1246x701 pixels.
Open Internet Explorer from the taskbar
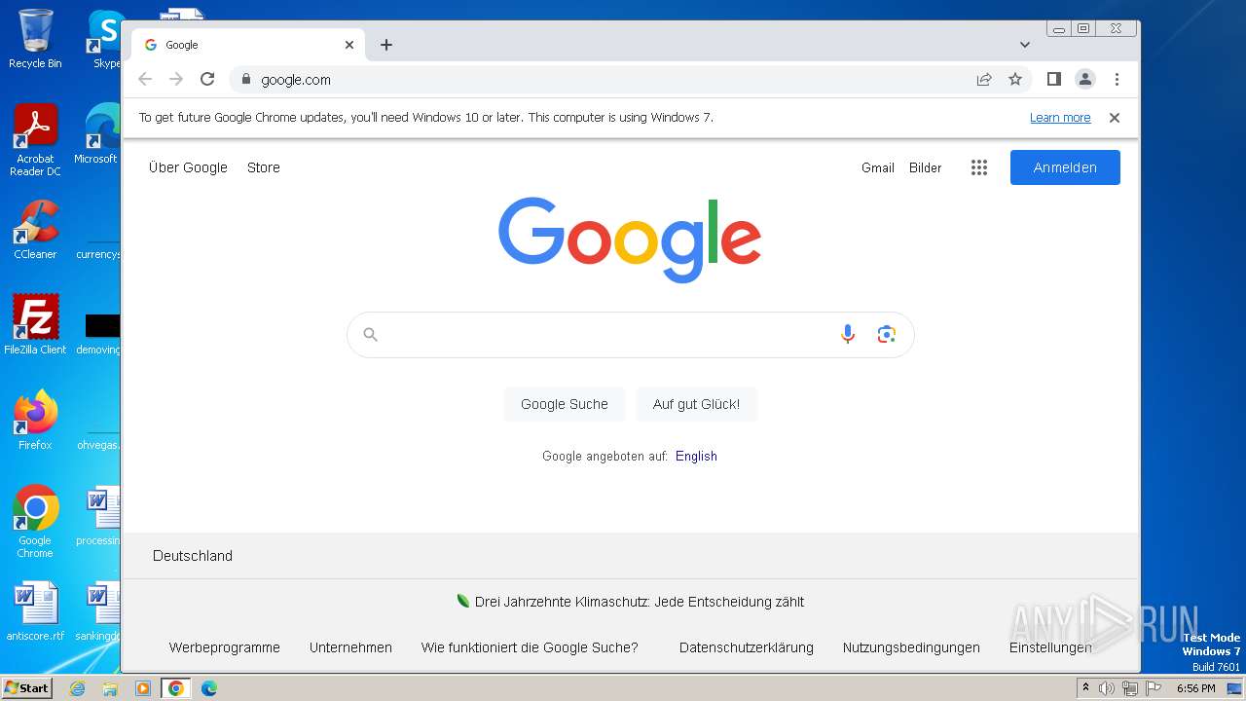77,688
